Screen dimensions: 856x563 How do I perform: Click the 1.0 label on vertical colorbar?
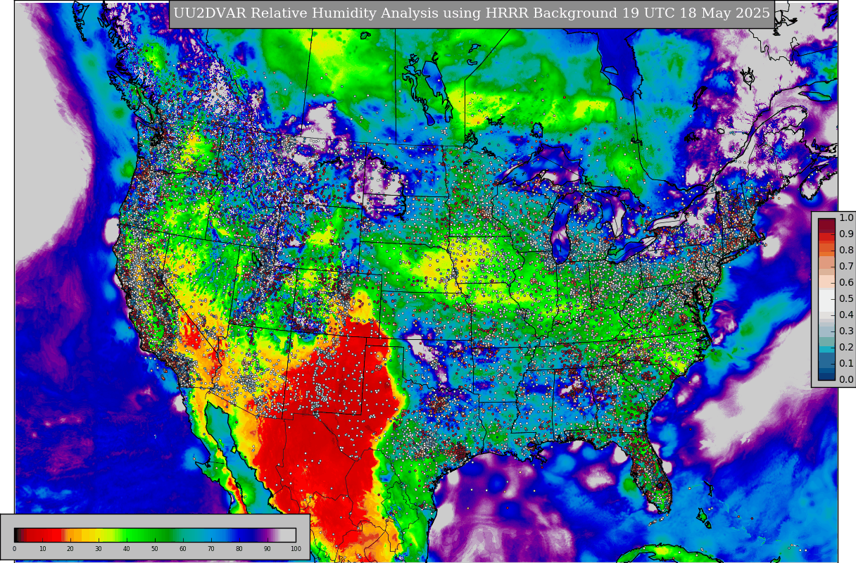point(846,218)
